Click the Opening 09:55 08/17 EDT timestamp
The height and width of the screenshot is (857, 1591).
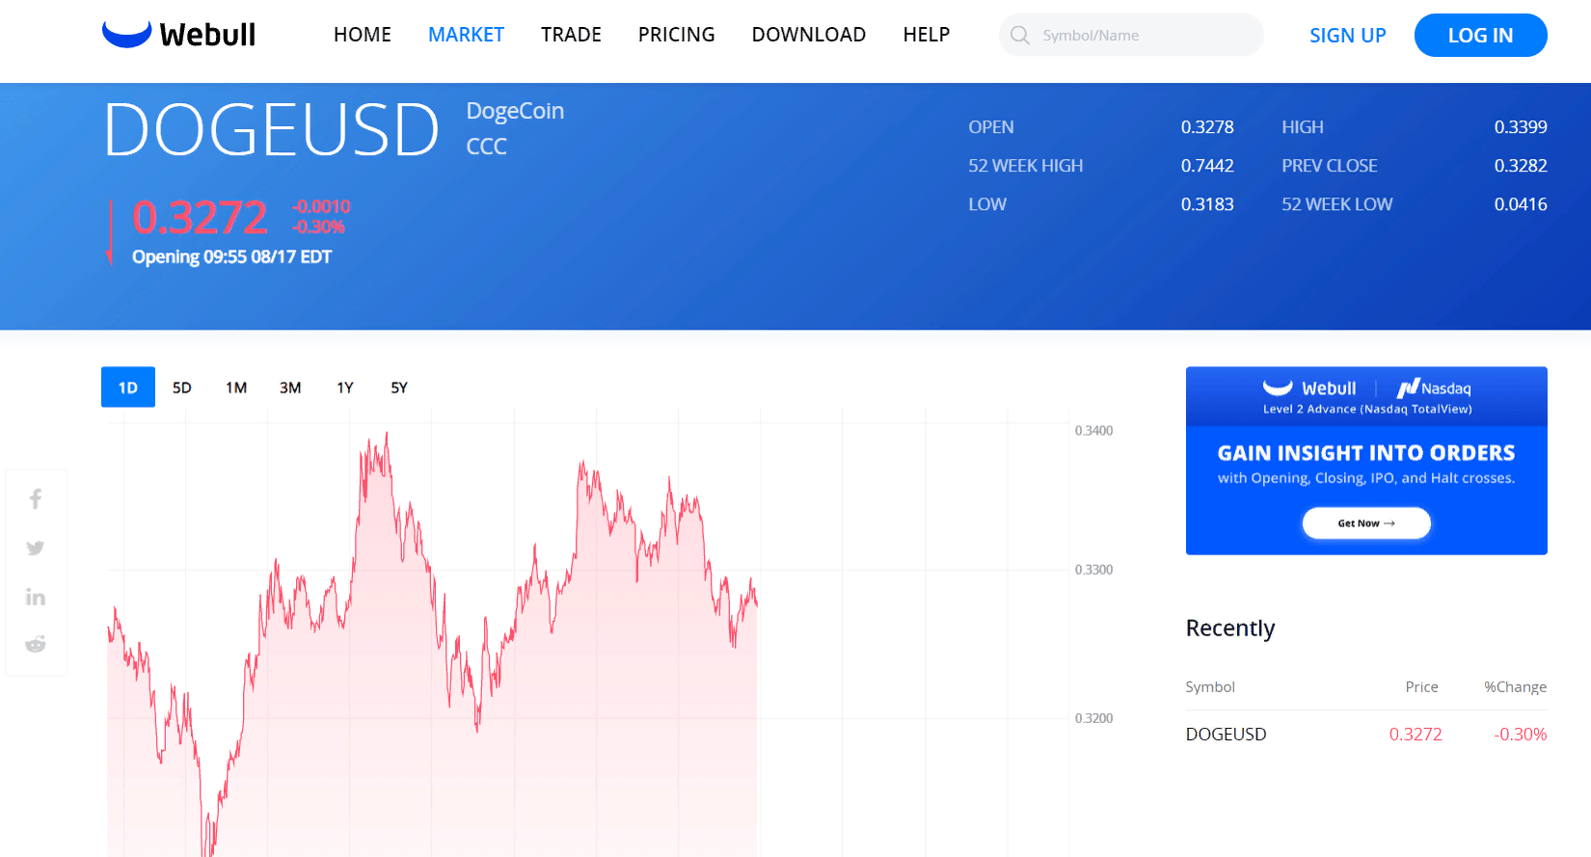coord(231,257)
